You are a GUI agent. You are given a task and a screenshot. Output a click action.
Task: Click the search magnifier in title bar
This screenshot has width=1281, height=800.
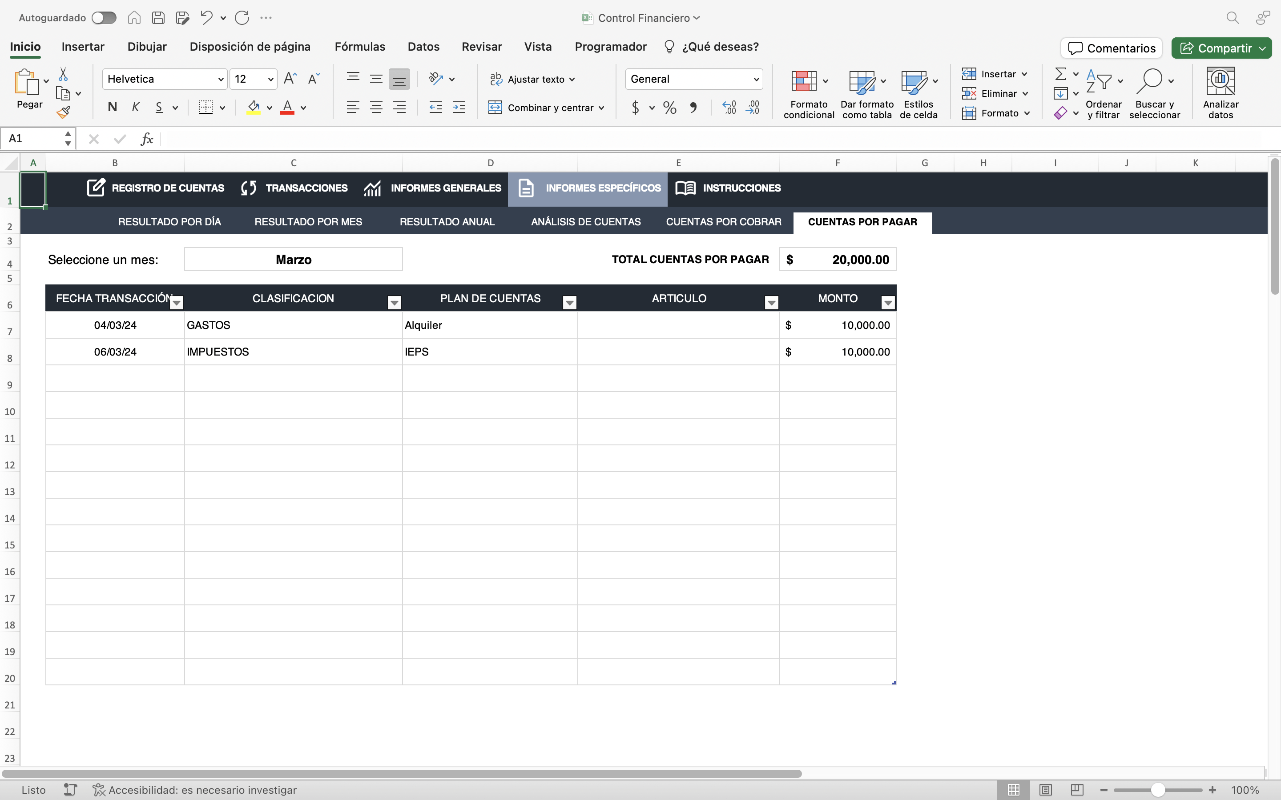1233,18
